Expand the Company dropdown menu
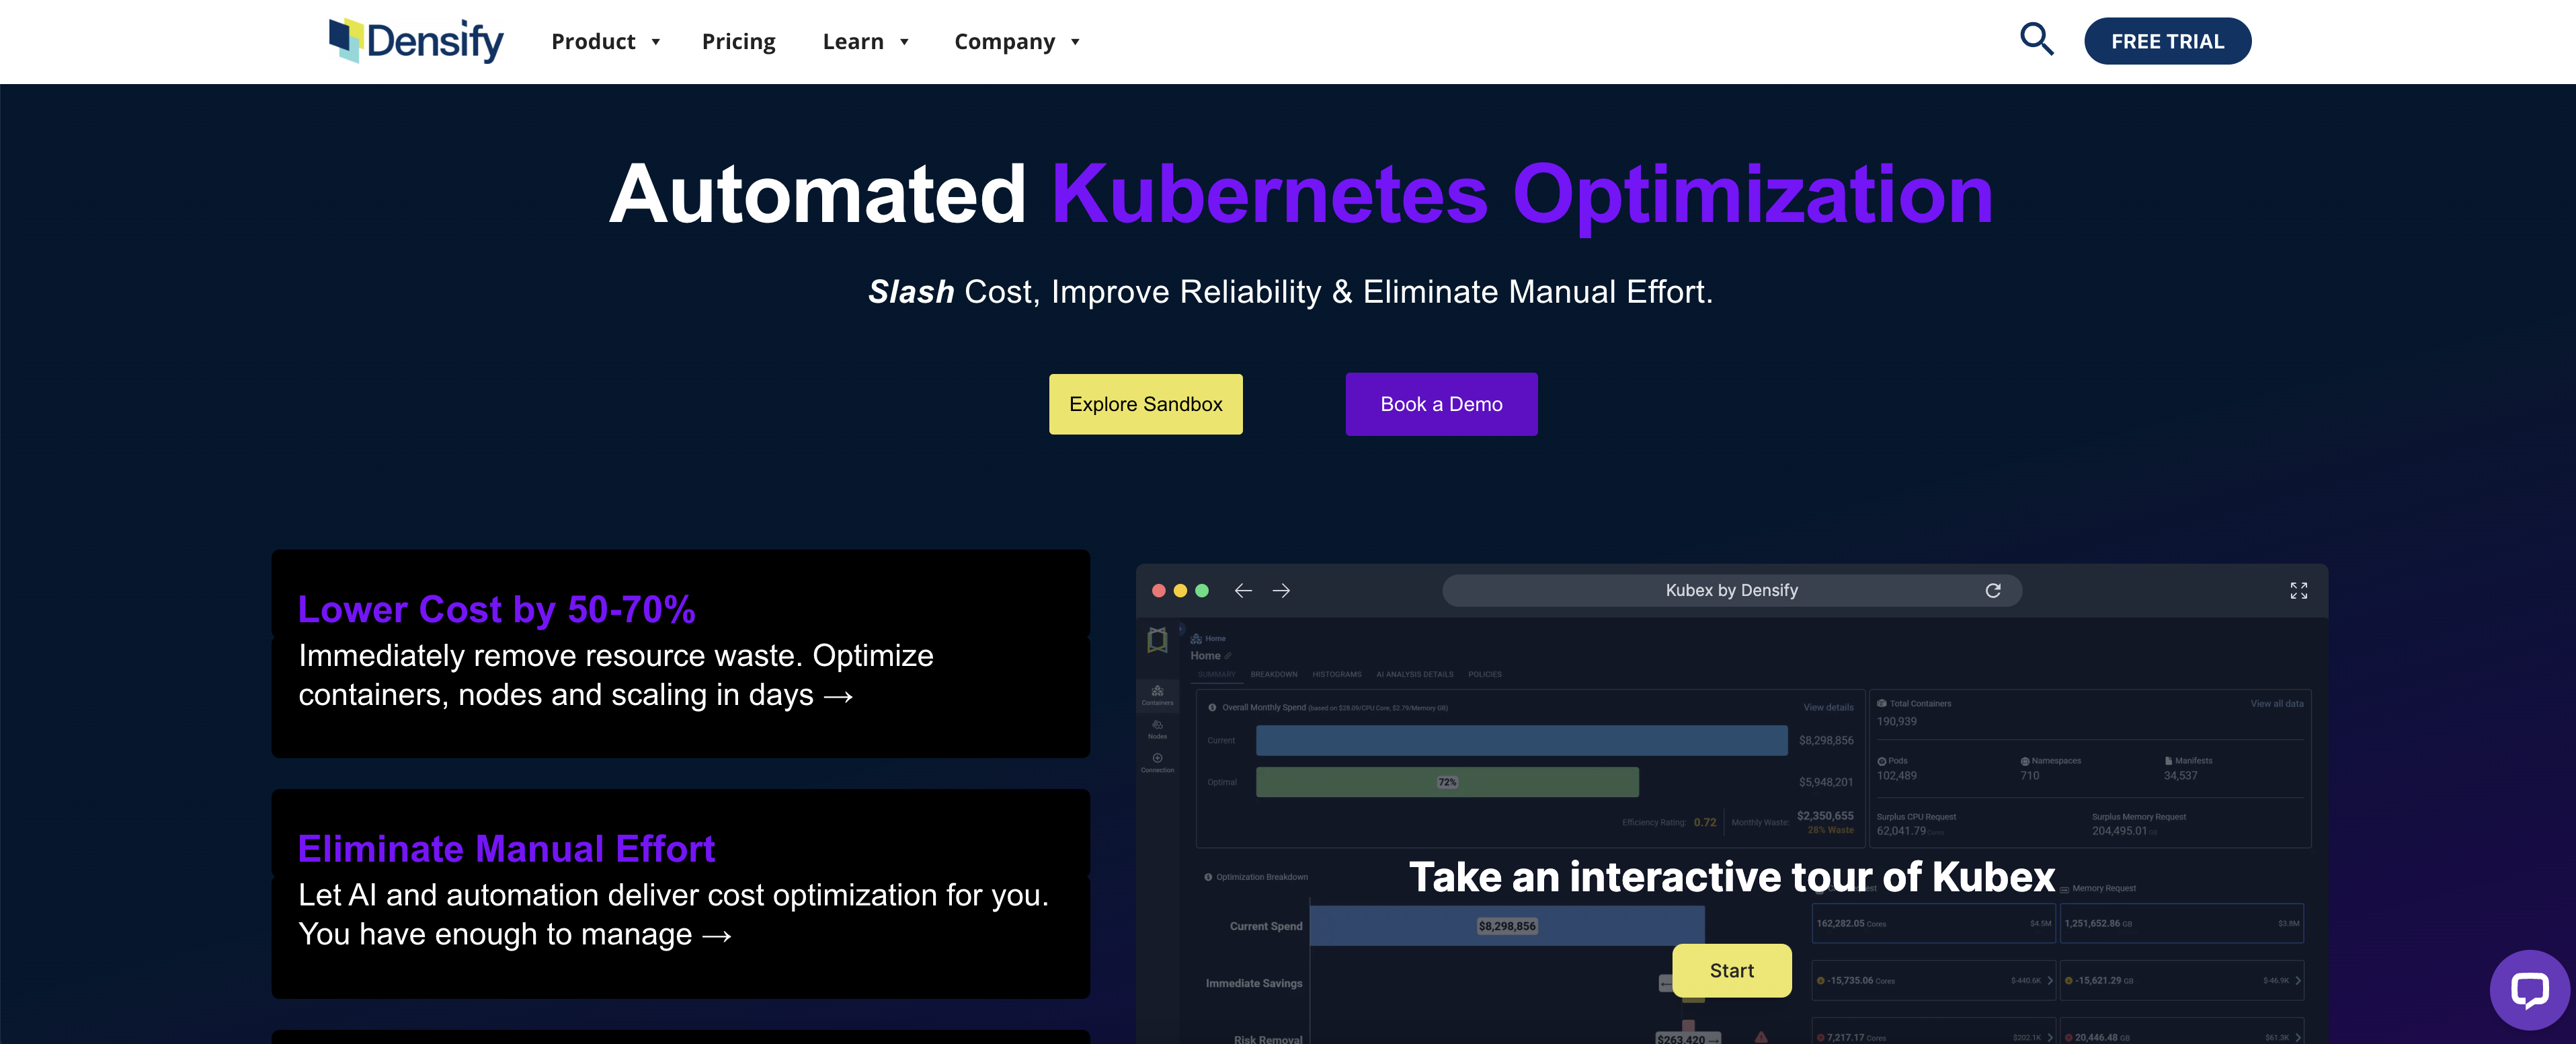This screenshot has width=2576, height=1044. click(1016, 42)
